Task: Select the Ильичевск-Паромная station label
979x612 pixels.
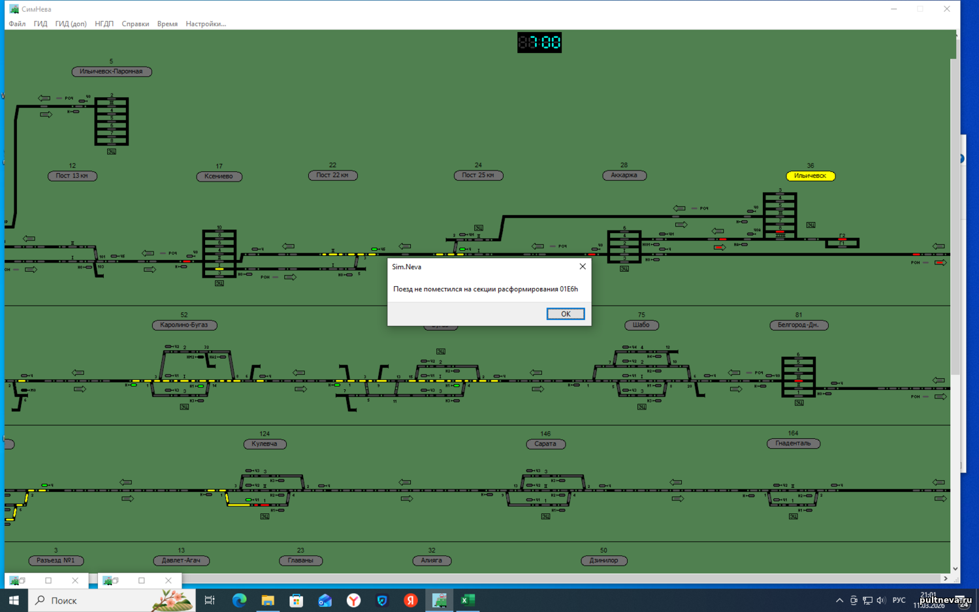Action: (111, 72)
